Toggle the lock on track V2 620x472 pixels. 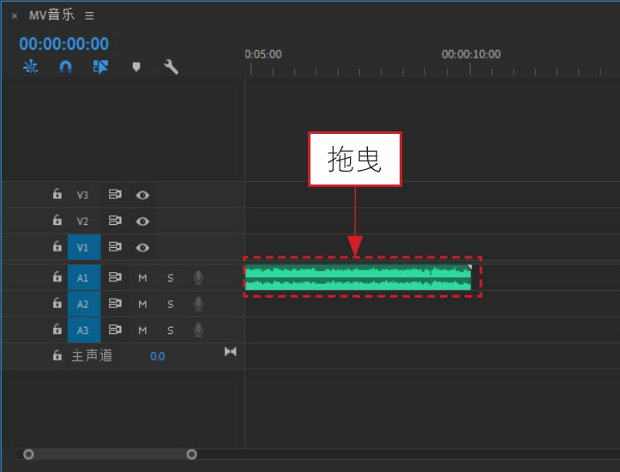pos(57,220)
